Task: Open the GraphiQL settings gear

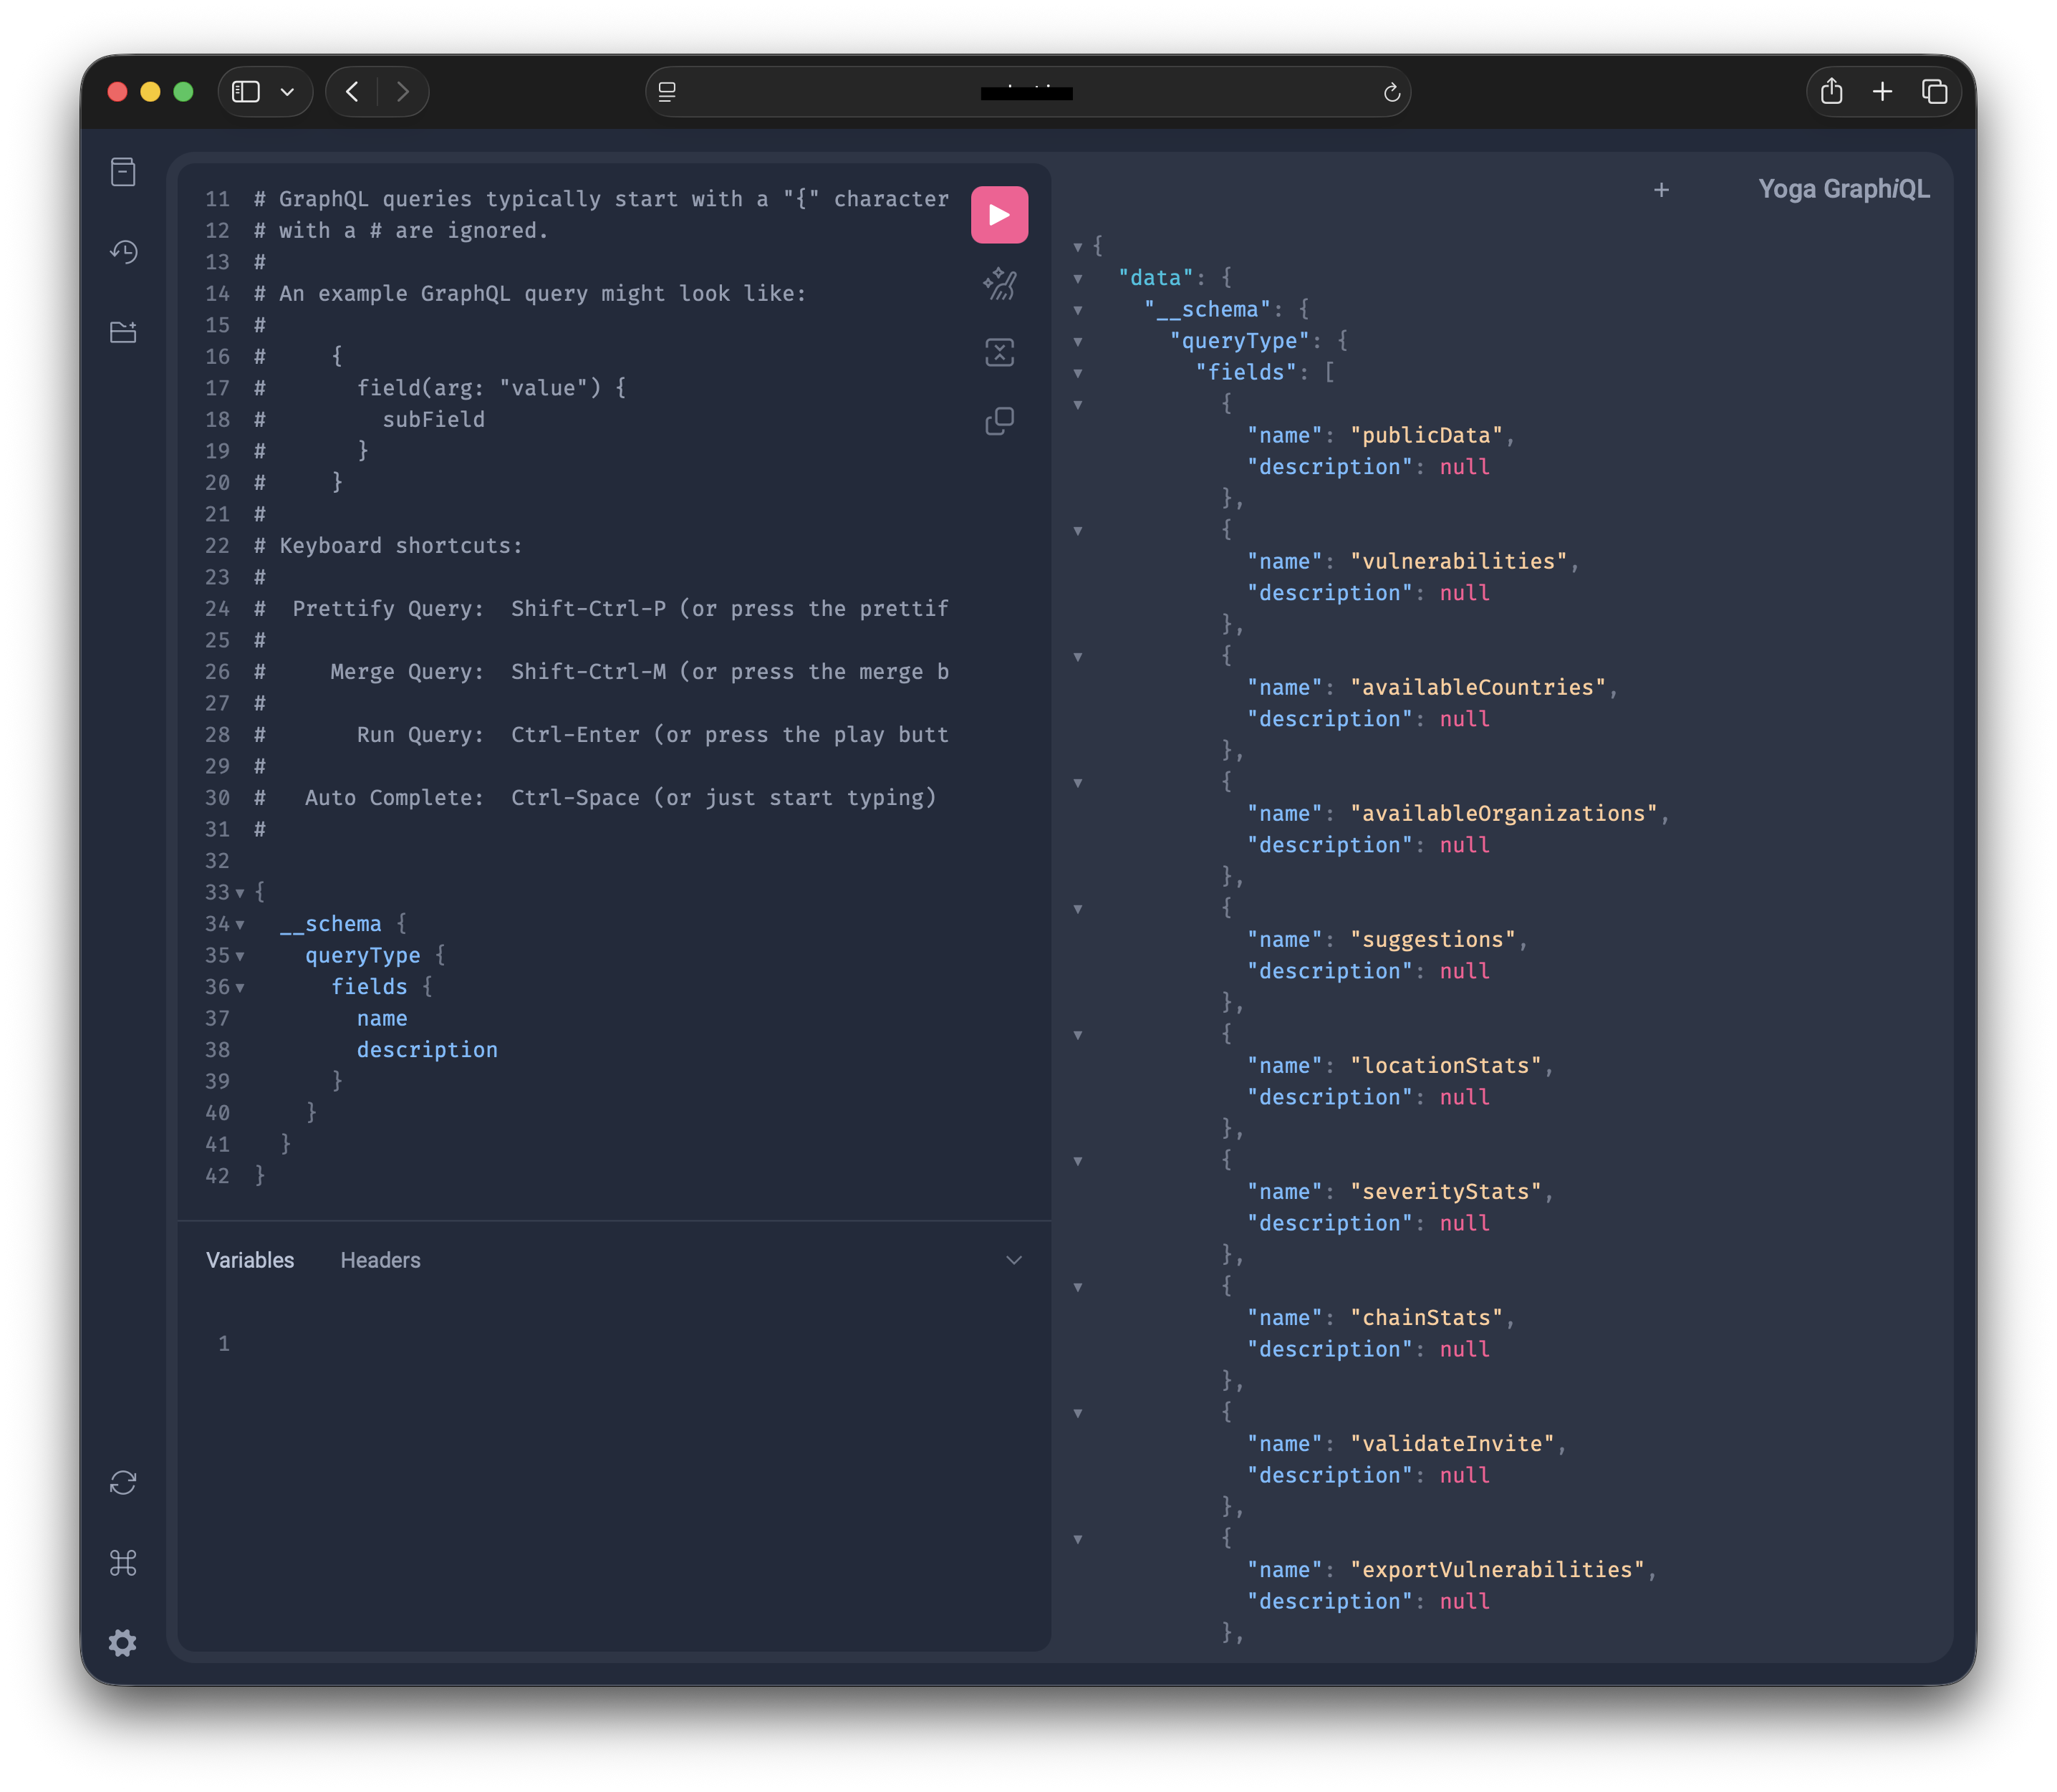Action: click(122, 1643)
